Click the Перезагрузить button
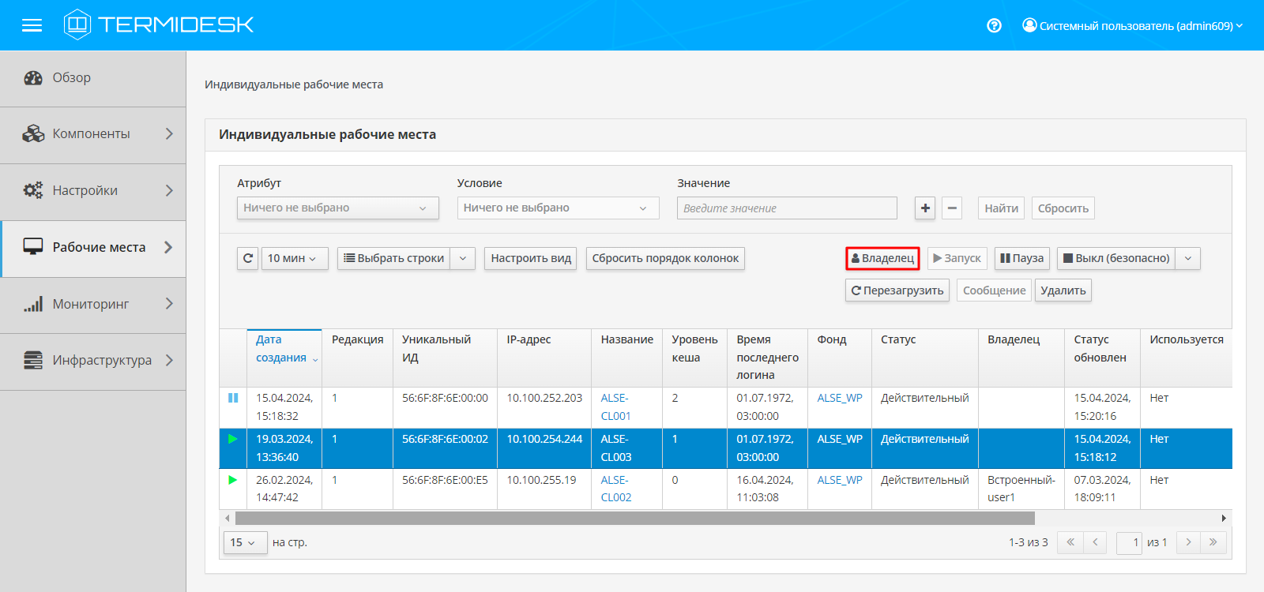 click(897, 290)
